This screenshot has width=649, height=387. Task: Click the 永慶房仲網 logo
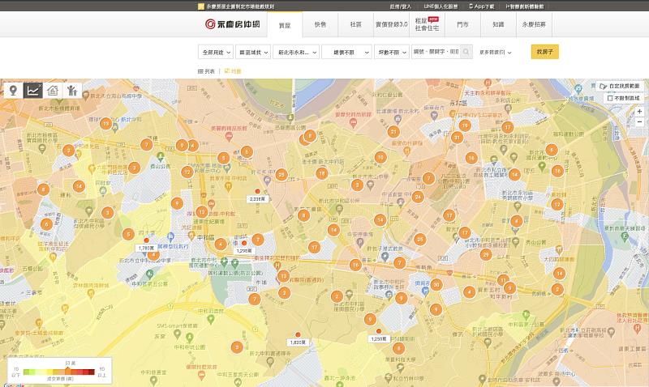231,25
